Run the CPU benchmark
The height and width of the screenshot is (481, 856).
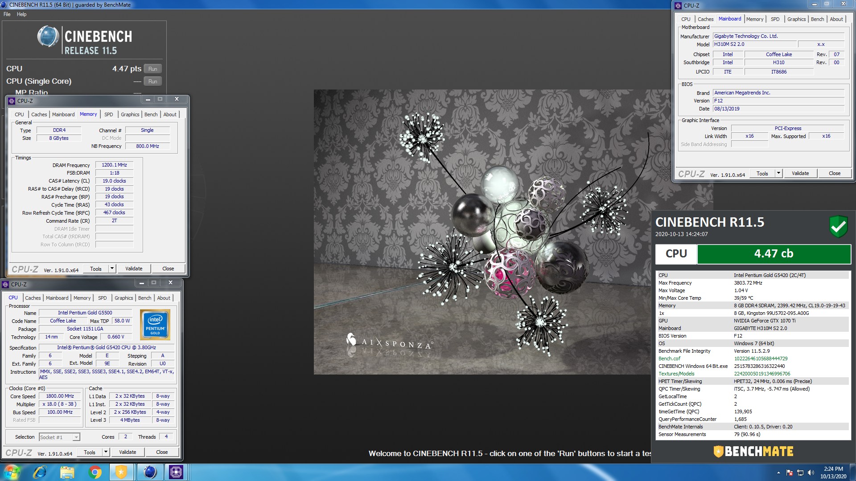tap(153, 69)
